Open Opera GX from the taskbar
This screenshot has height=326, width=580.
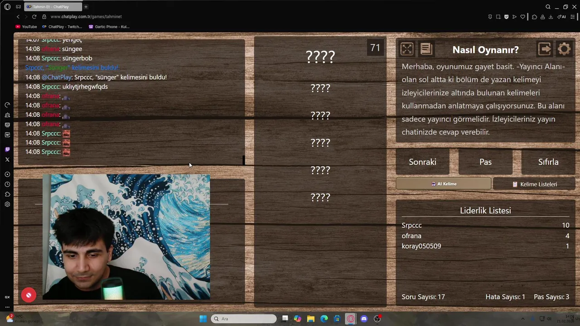(351, 319)
